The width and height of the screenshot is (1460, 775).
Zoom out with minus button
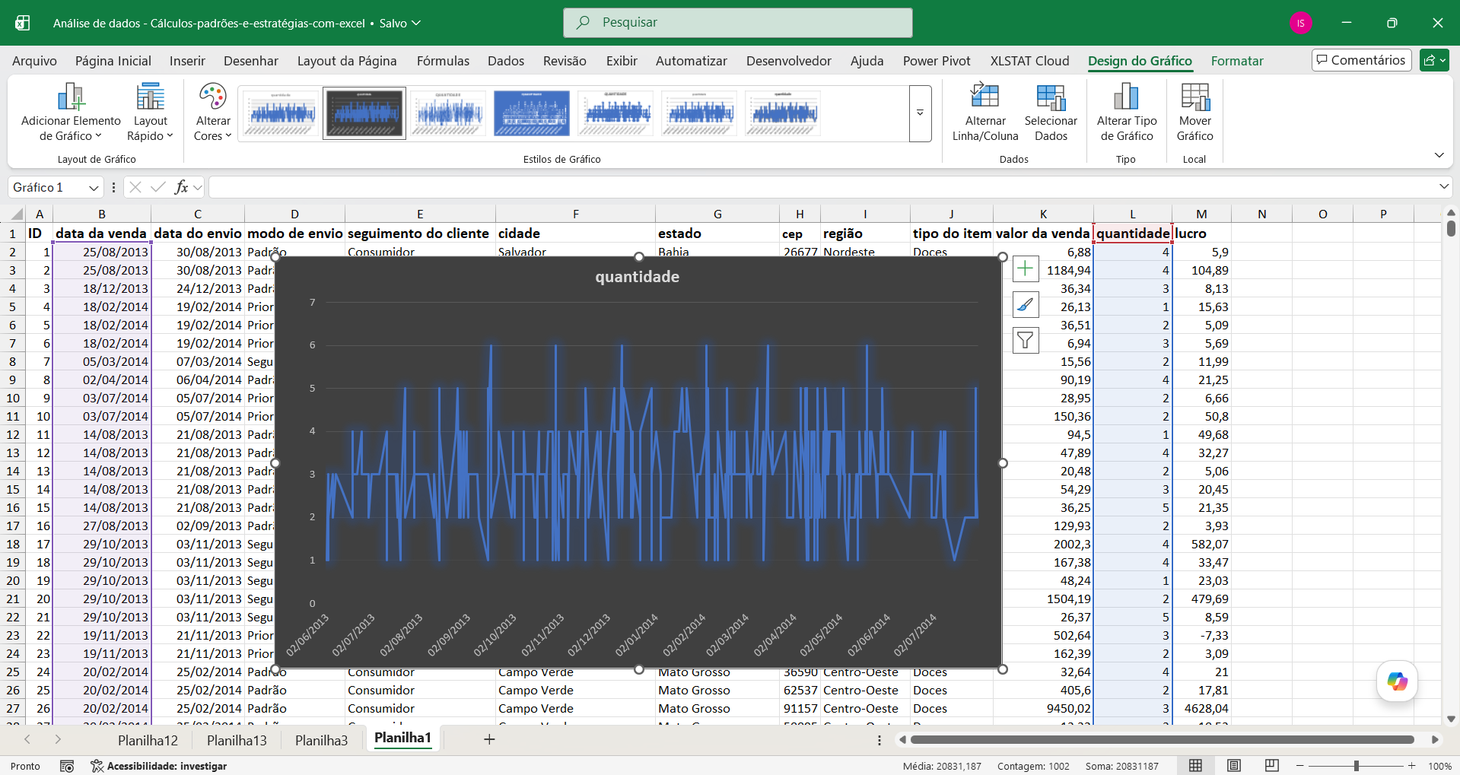coord(1299,766)
